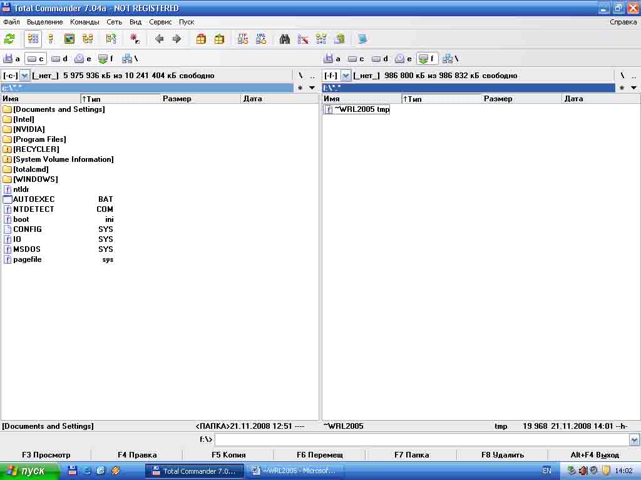
Task: Select drive a in left panel
Action: (11, 59)
